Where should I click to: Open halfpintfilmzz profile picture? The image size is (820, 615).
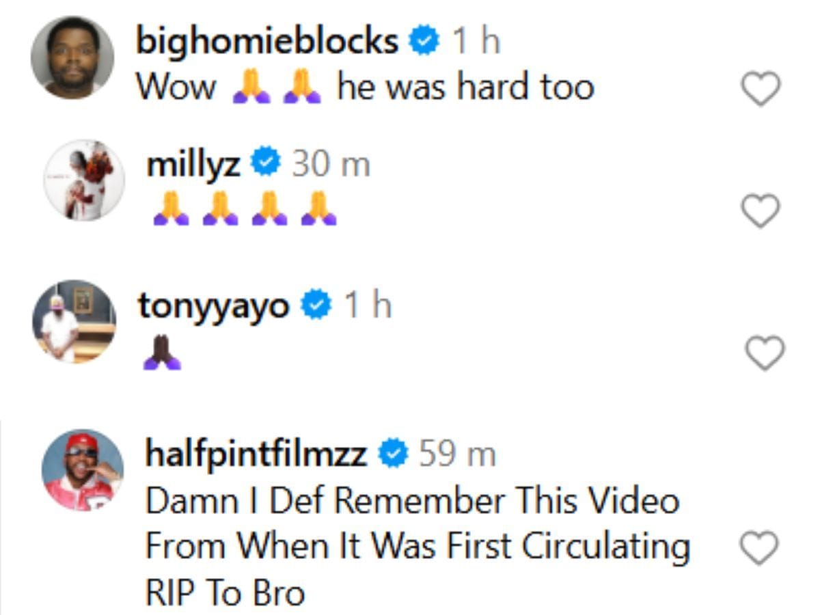coord(82,470)
